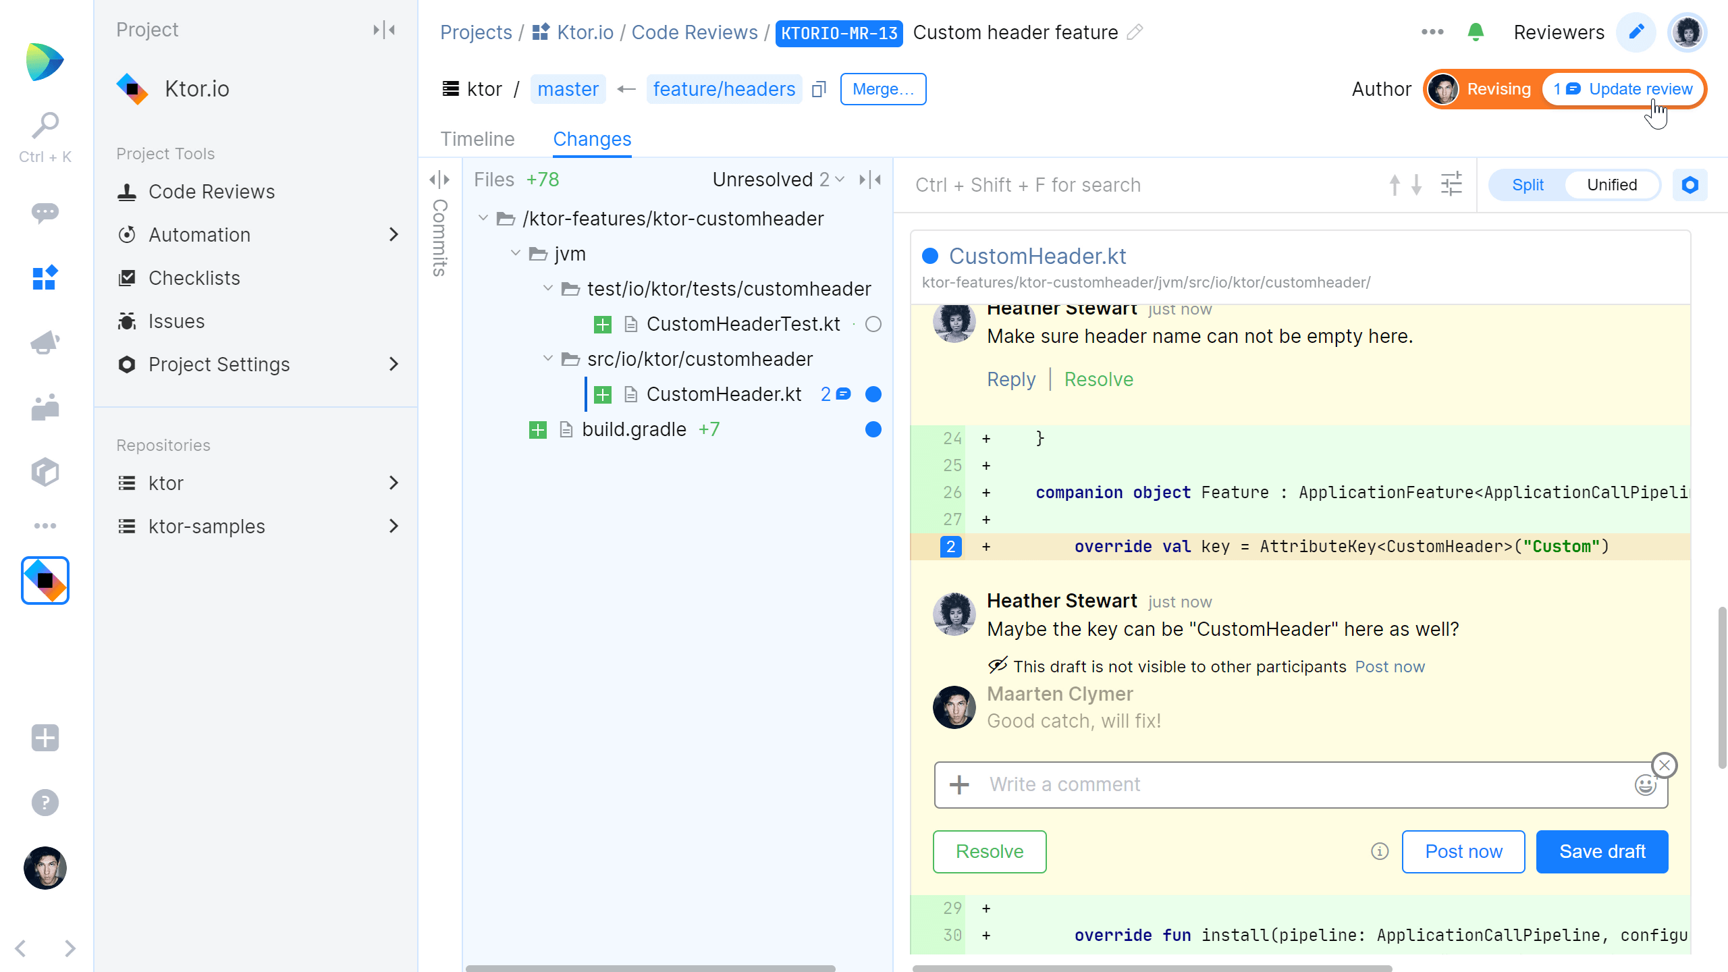Open the Teams icon in sidebar
The height and width of the screenshot is (972, 1728).
(x=45, y=407)
